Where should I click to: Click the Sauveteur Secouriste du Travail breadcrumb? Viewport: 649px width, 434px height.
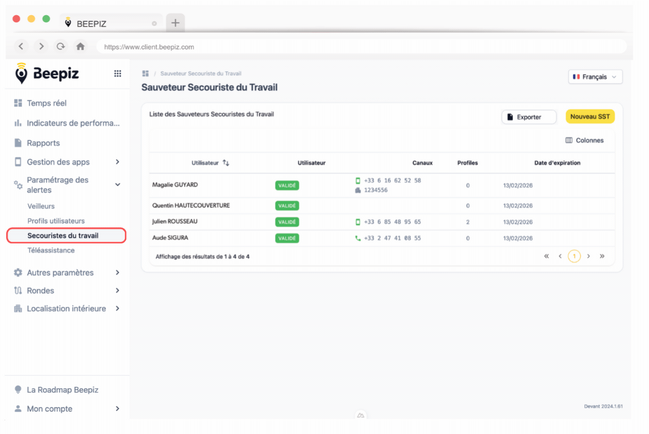[x=201, y=74]
